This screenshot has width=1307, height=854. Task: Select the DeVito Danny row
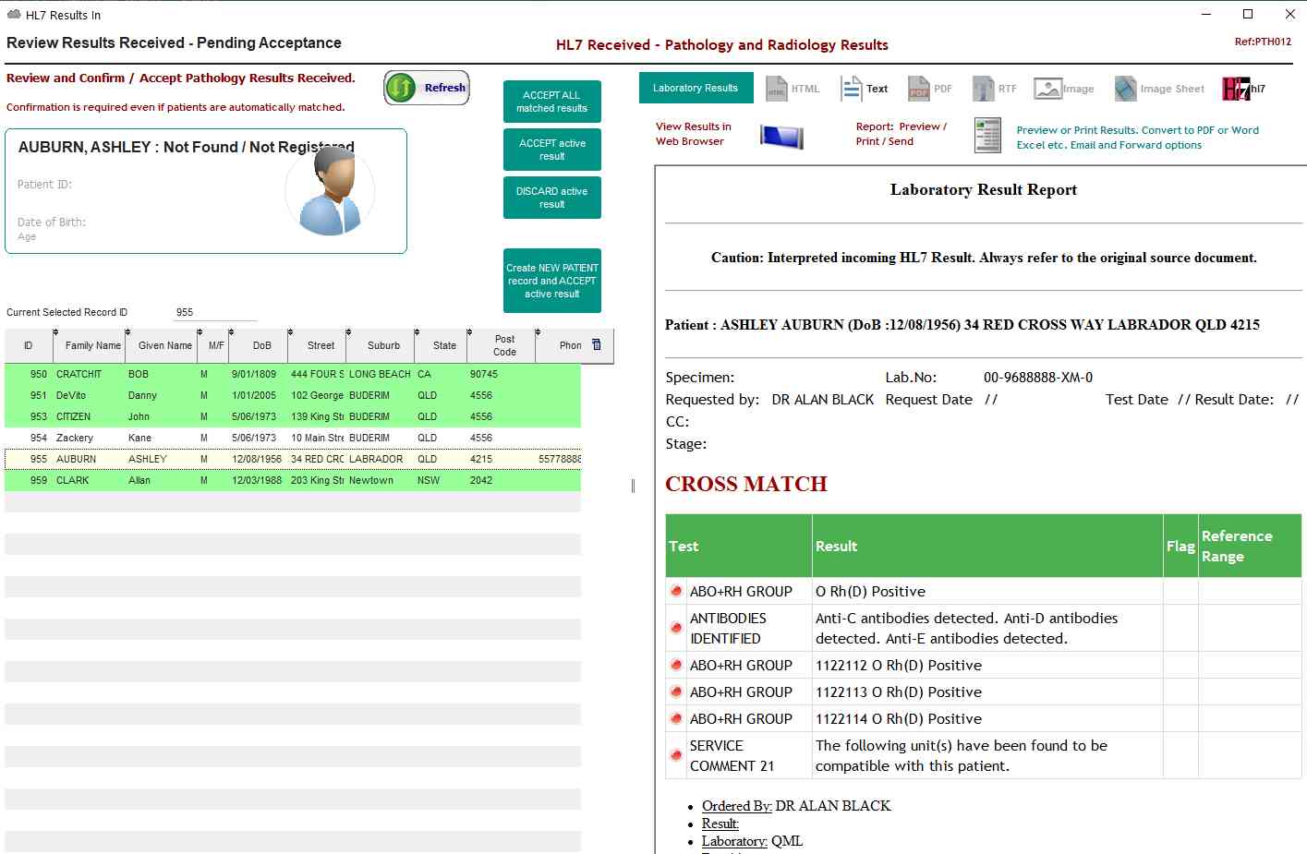(293, 395)
